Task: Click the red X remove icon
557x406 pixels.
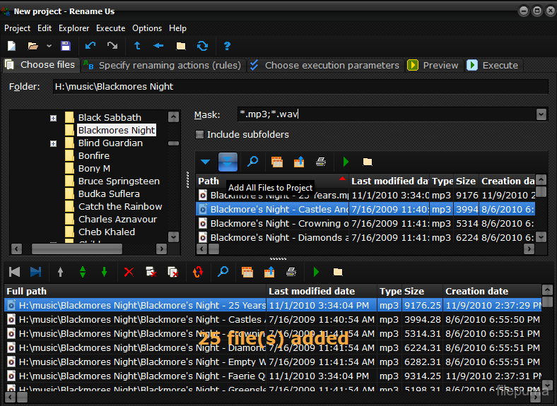Action: coord(128,272)
